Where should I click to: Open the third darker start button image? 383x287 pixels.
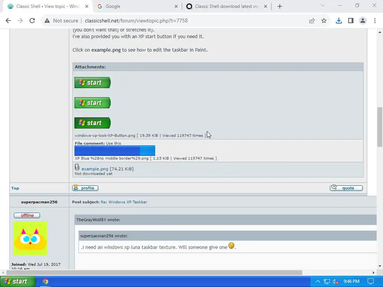(93, 123)
